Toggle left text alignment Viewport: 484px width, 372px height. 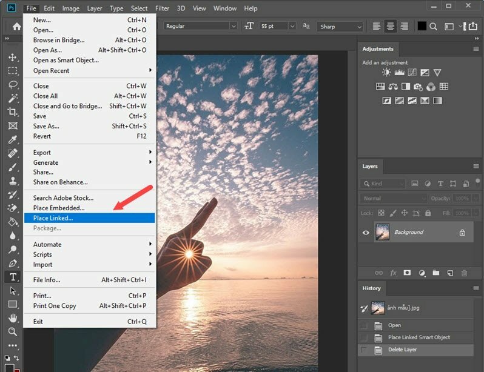376,27
